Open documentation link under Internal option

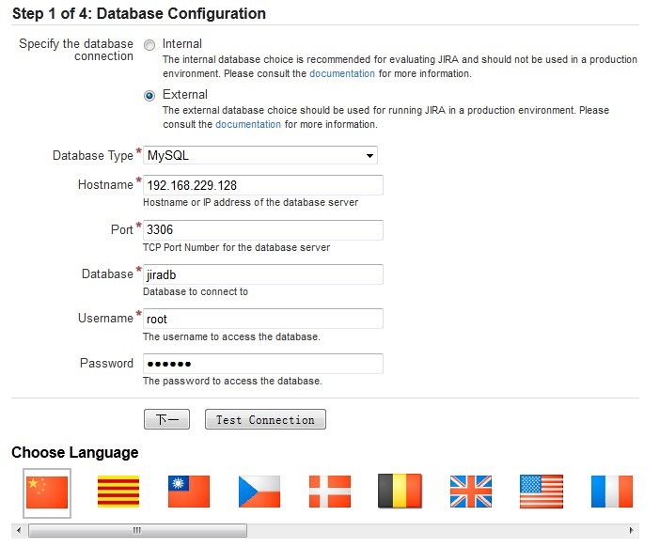point(342,73)
